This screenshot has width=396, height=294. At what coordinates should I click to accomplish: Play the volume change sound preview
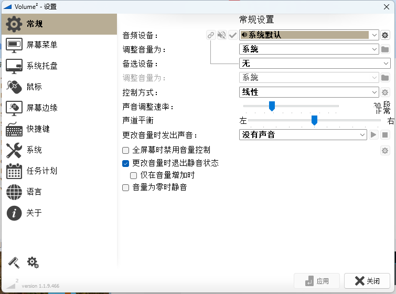coord(373,135)
